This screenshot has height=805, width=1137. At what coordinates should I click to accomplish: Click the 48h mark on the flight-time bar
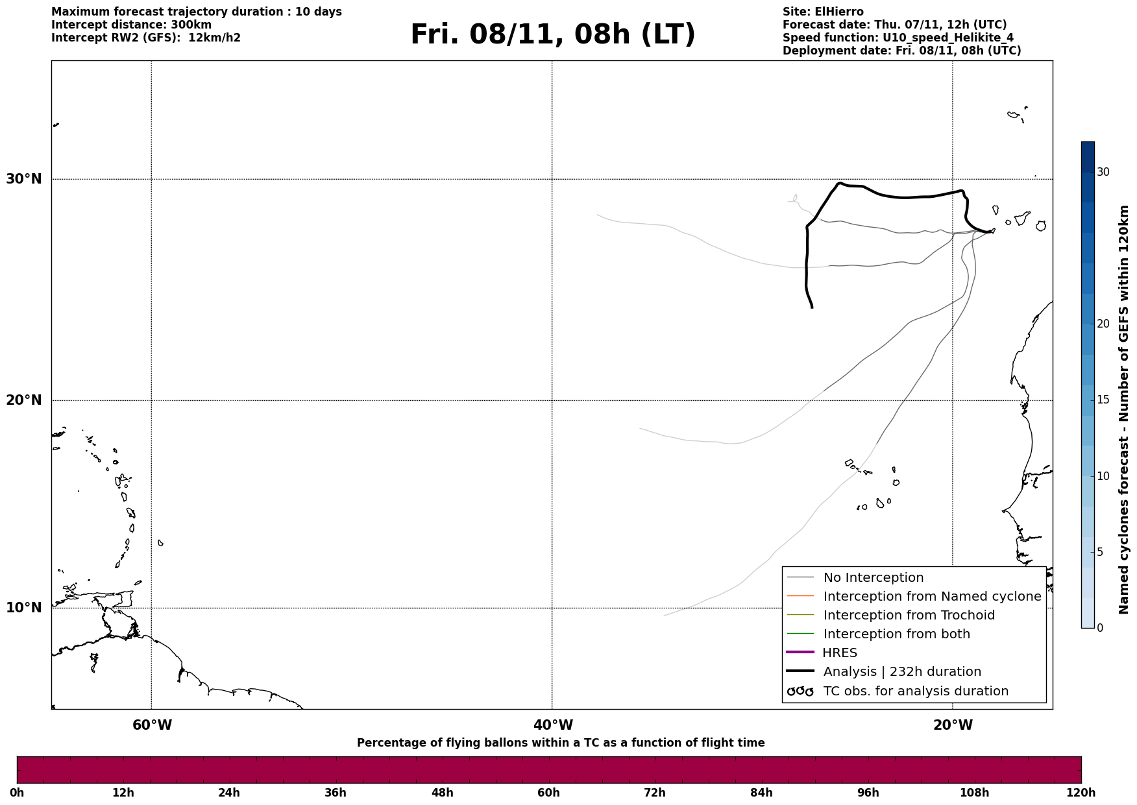tap(442, 793)
